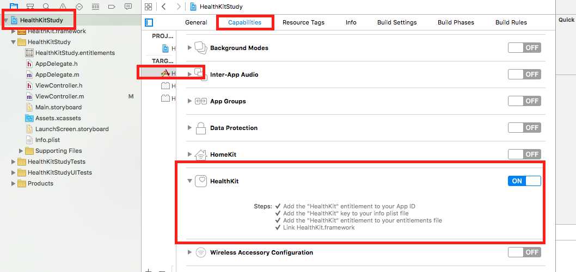The width and height of the screenshot is (576, 272).
Task: Click the add target plus button
Action: pos(148,270)
